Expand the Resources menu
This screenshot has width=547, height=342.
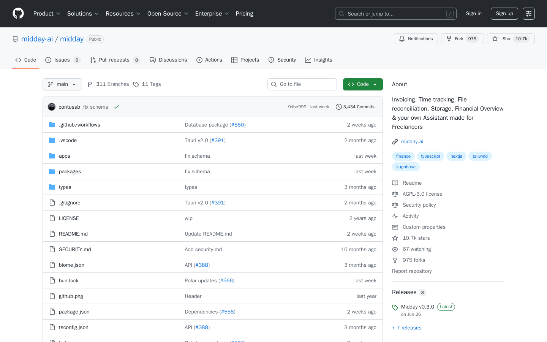(x=123, y=14)
